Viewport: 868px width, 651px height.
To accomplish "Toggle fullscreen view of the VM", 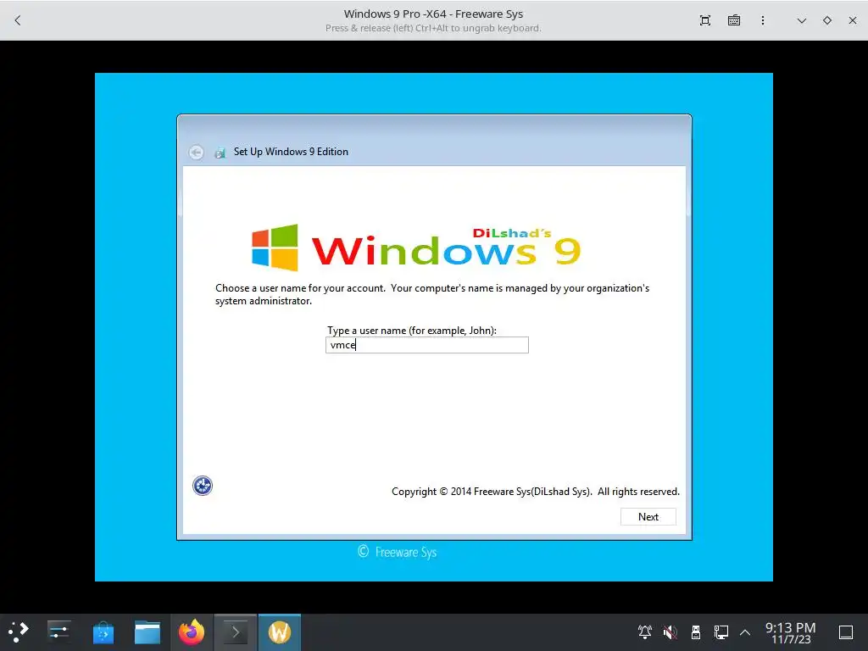I will [704, 20].
